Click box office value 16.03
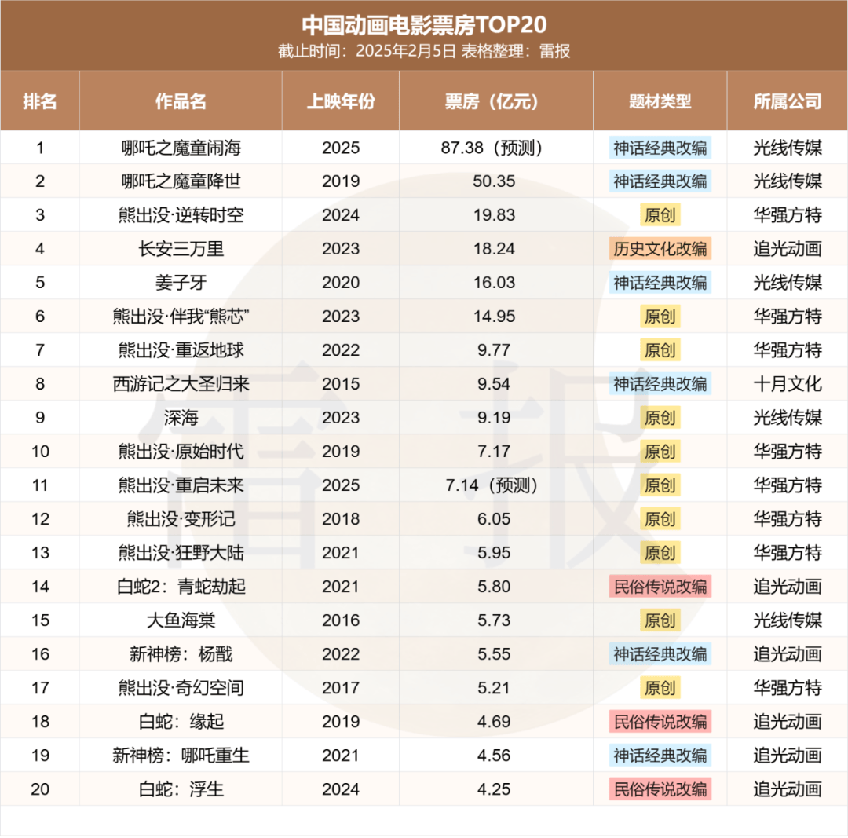Image resolution: width=848 pixels, height=838 pixels. (494, 283)
